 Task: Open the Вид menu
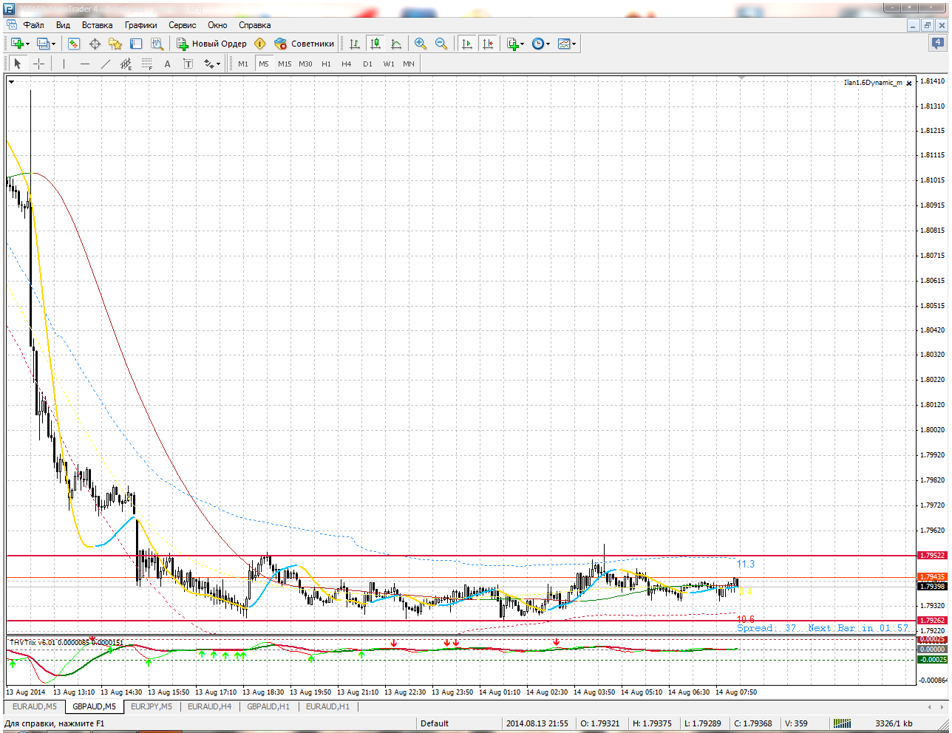(x=63, y=25)
